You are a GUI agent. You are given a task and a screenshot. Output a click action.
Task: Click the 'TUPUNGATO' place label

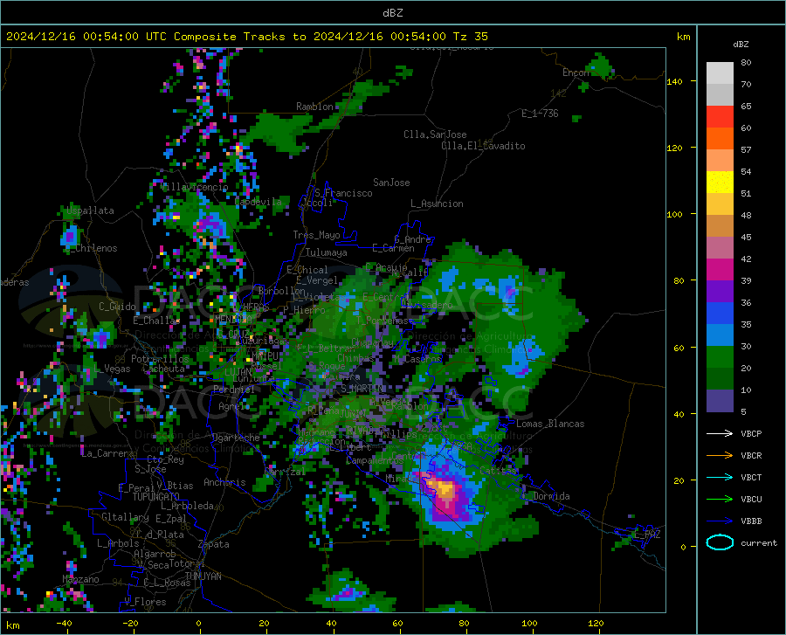coord(156,497)
